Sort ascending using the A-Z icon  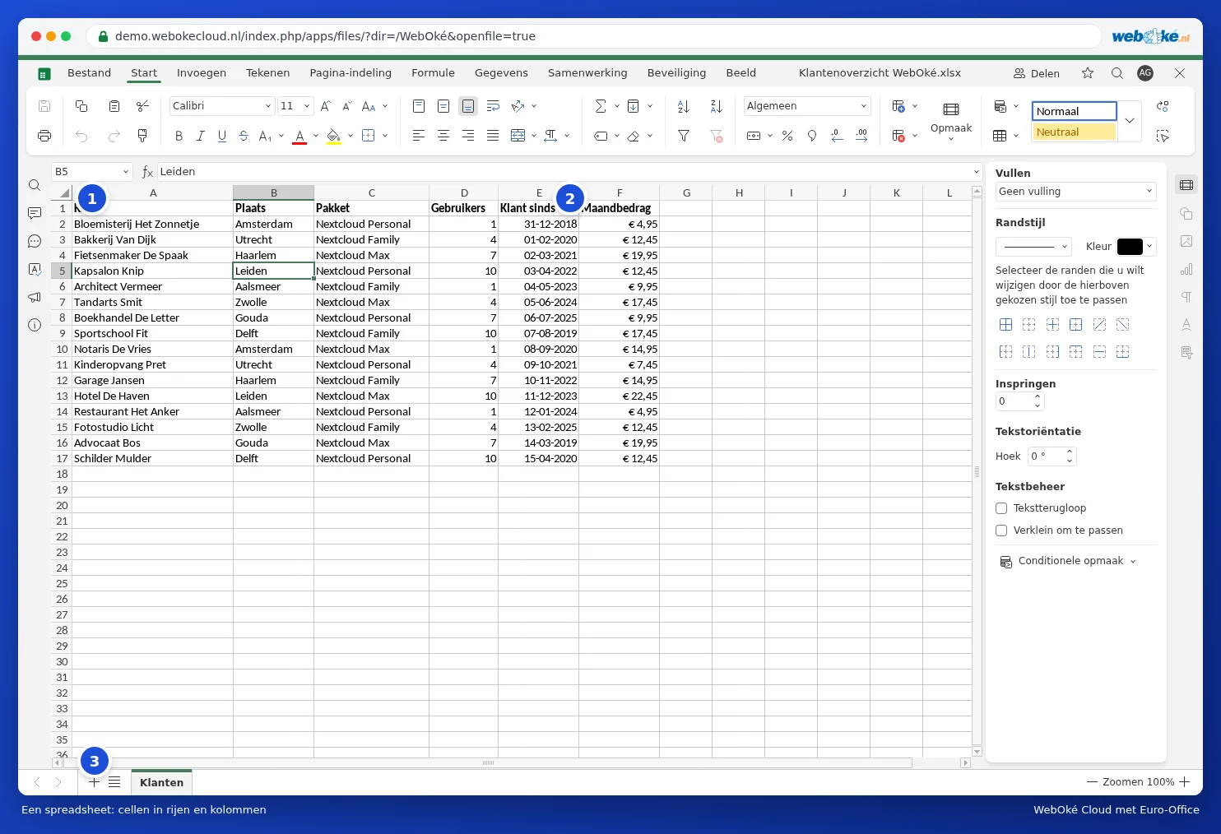click(x=683, y=106)
